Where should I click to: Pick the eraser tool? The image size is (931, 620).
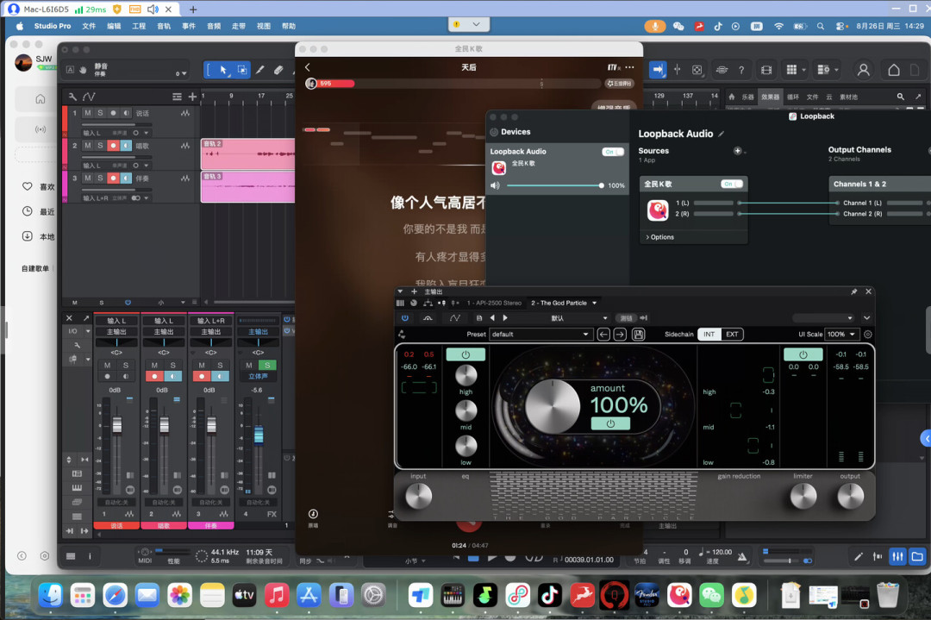[278, 70]
